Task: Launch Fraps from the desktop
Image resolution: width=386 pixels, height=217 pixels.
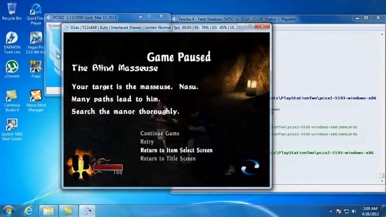Action: coord(36,69)
